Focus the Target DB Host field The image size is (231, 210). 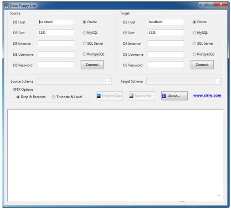[x=166, y=22]
